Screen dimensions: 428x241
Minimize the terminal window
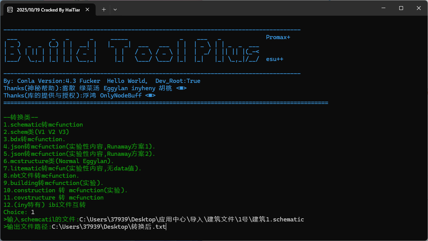pyautogui.click(x=383, y=8)
